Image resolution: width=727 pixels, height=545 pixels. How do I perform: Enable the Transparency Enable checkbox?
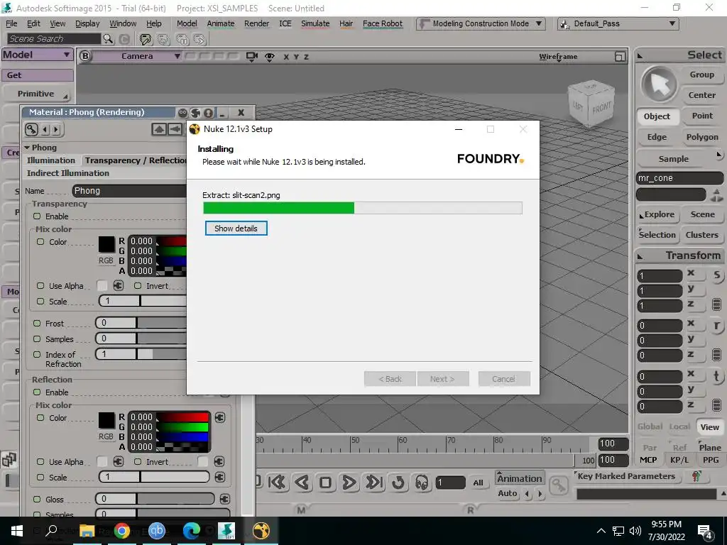37,216
